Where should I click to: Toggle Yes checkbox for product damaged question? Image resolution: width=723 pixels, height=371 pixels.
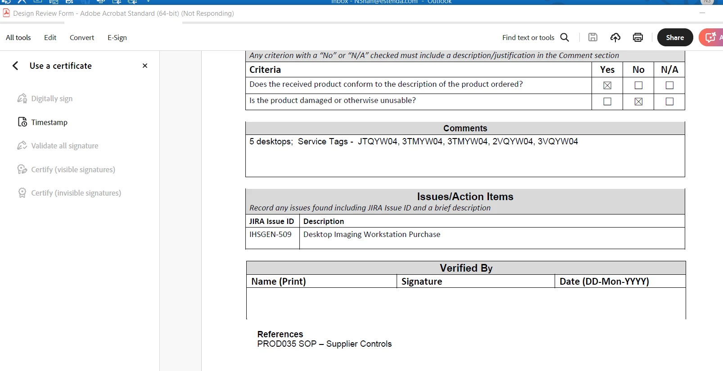pyautogui.click(x=607, y=102)
